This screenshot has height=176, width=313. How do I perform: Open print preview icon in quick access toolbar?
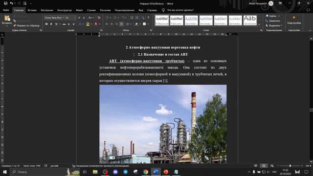(x=25, y=3)
